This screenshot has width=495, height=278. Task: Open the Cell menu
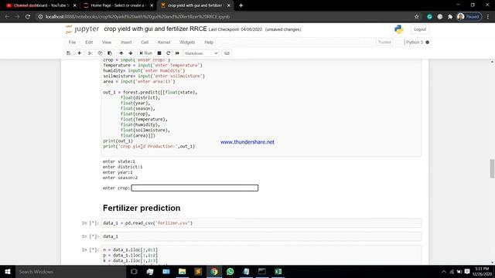click(145, 42)
